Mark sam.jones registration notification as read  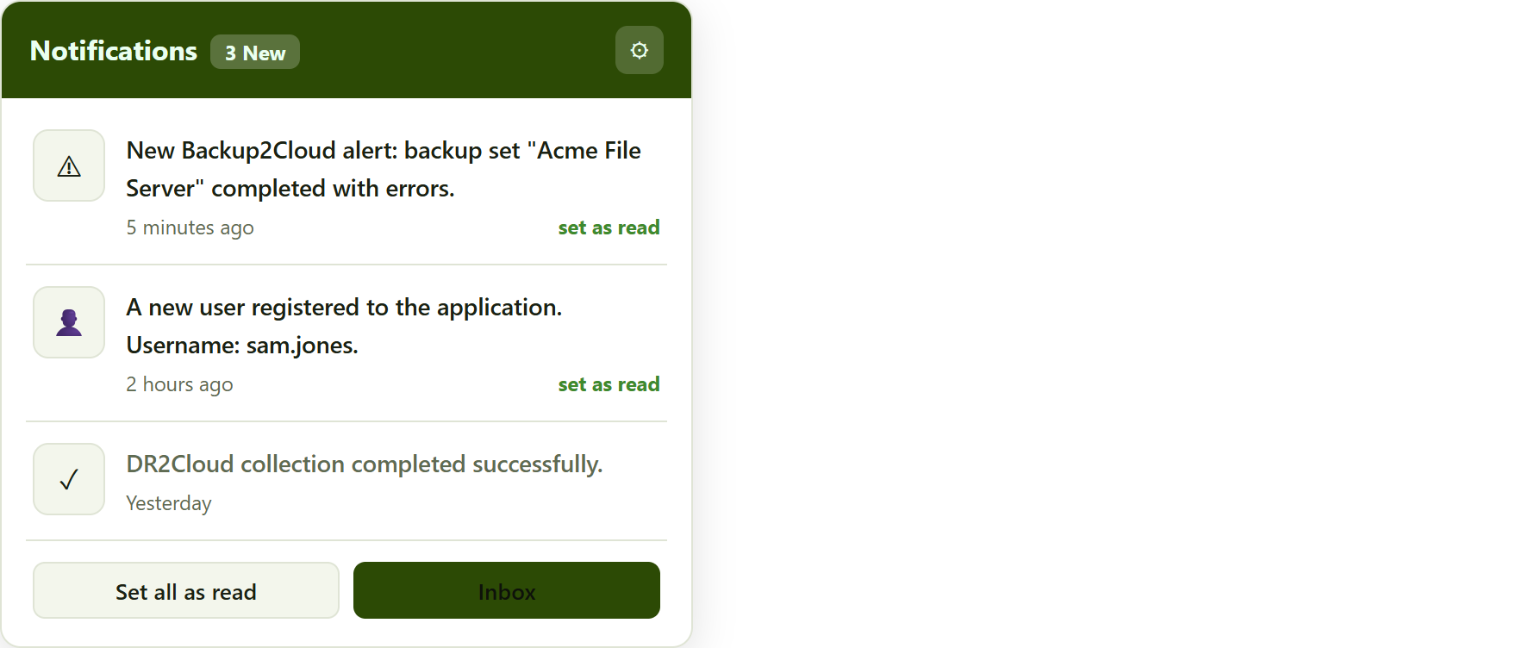tap(609, 384)
